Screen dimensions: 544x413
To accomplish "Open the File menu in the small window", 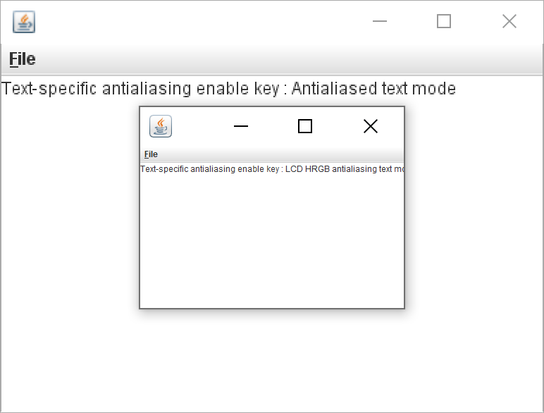I will click(x=151, y=154).
